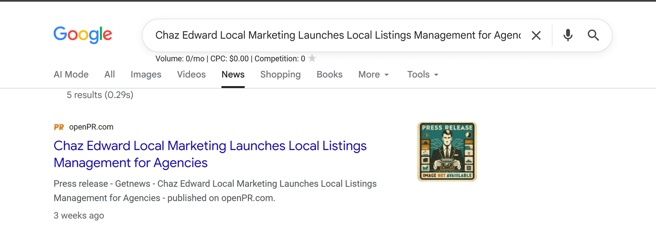Open the openPR.com favicon icon
Image resolution: width=656 pixels, height=237 pixels.
coord(59,127)
